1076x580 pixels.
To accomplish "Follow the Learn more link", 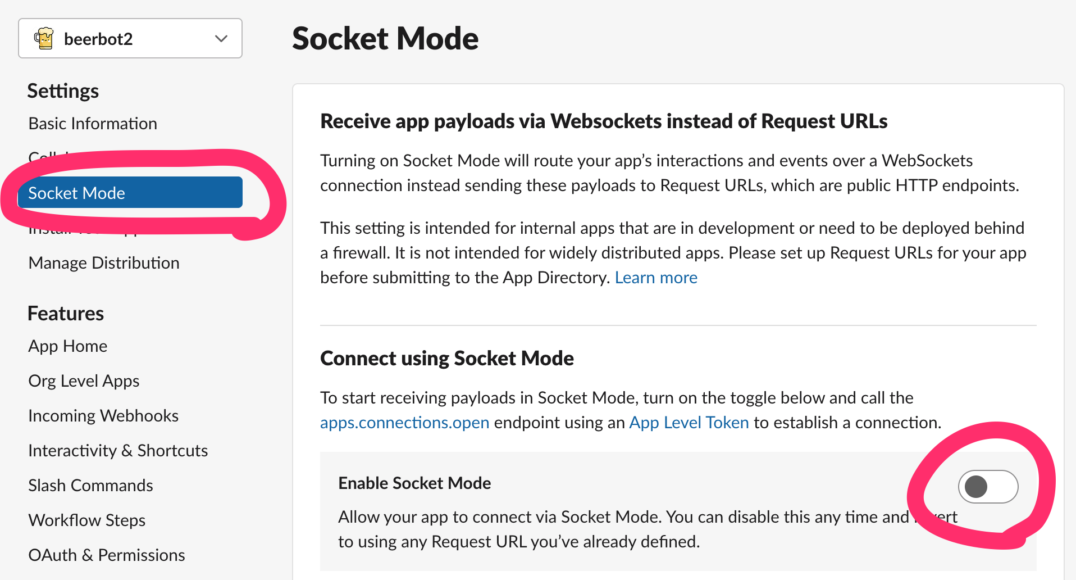I will click(656, 278).
